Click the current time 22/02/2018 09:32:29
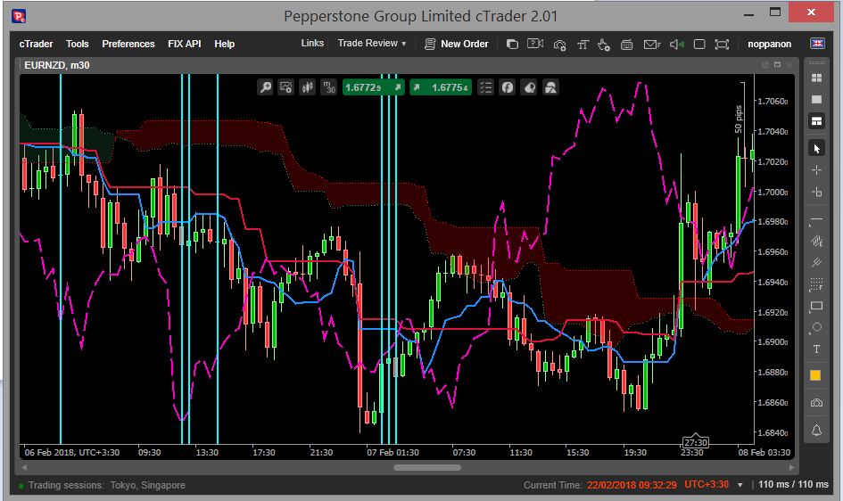This screenshot has height=501, width=843. 632,485
